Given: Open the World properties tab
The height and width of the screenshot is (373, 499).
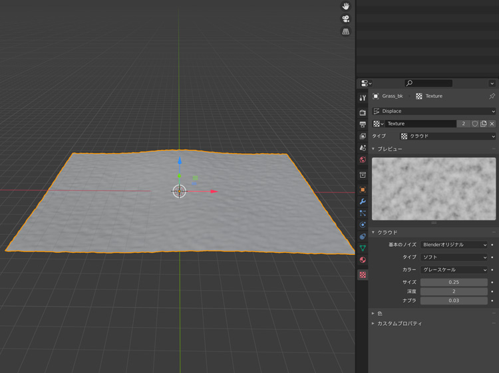Looking at the screenshot, I should (x=363, y=160).
